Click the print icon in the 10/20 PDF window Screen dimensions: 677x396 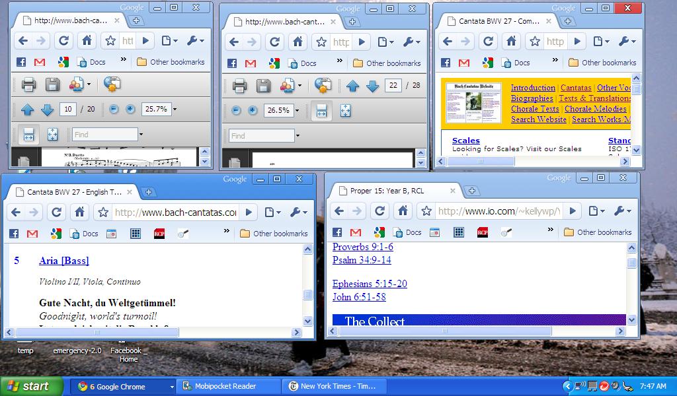point(28,84)
